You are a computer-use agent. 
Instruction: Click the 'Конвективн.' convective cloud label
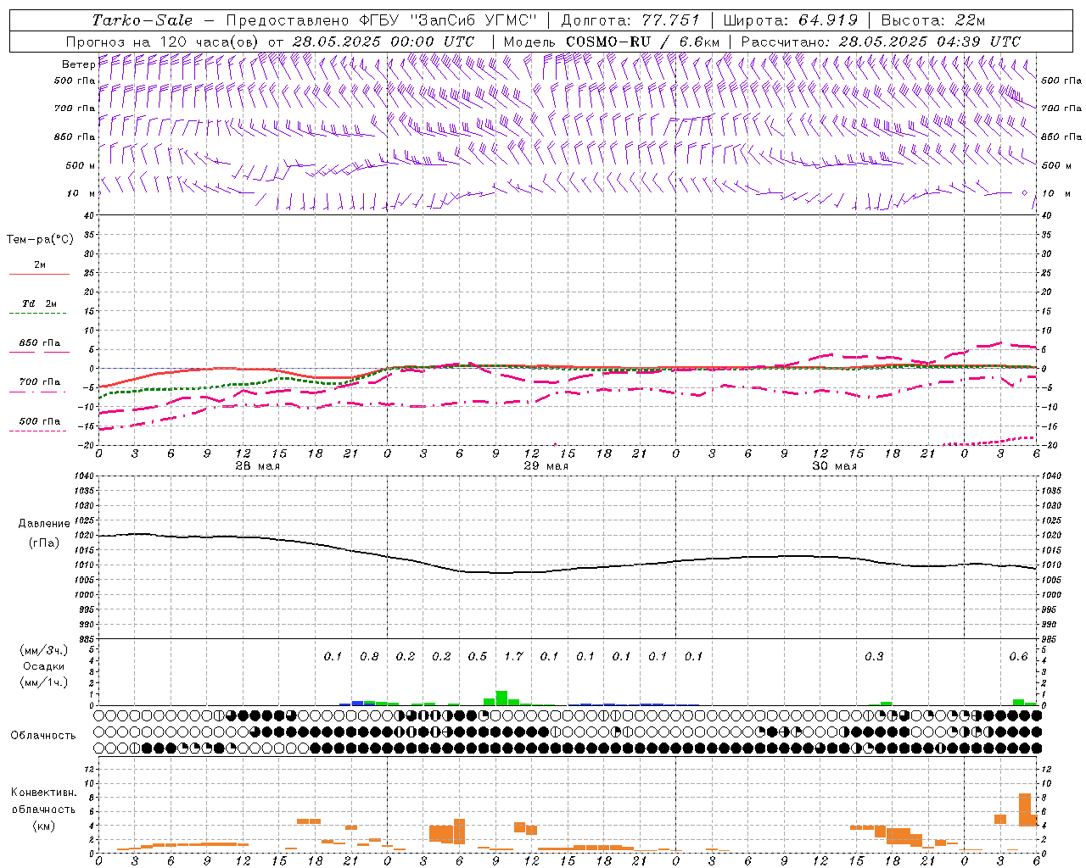(x=43, y=793)
